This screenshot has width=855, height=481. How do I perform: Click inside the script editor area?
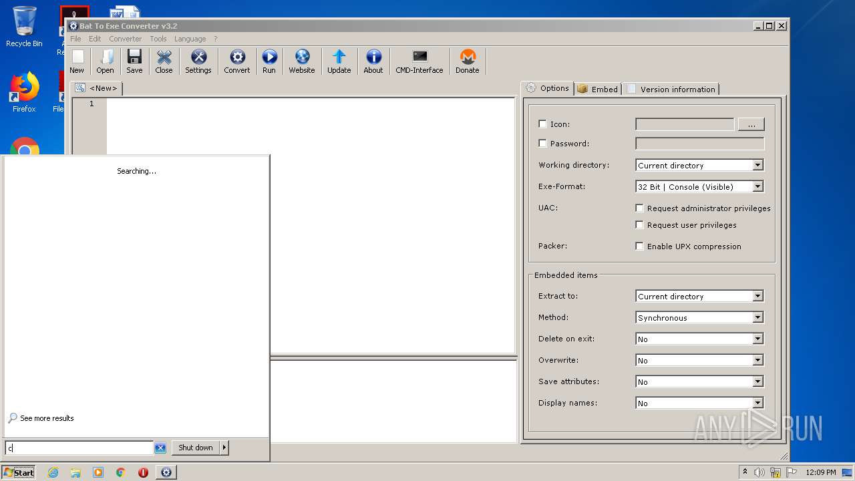point(311,225)
